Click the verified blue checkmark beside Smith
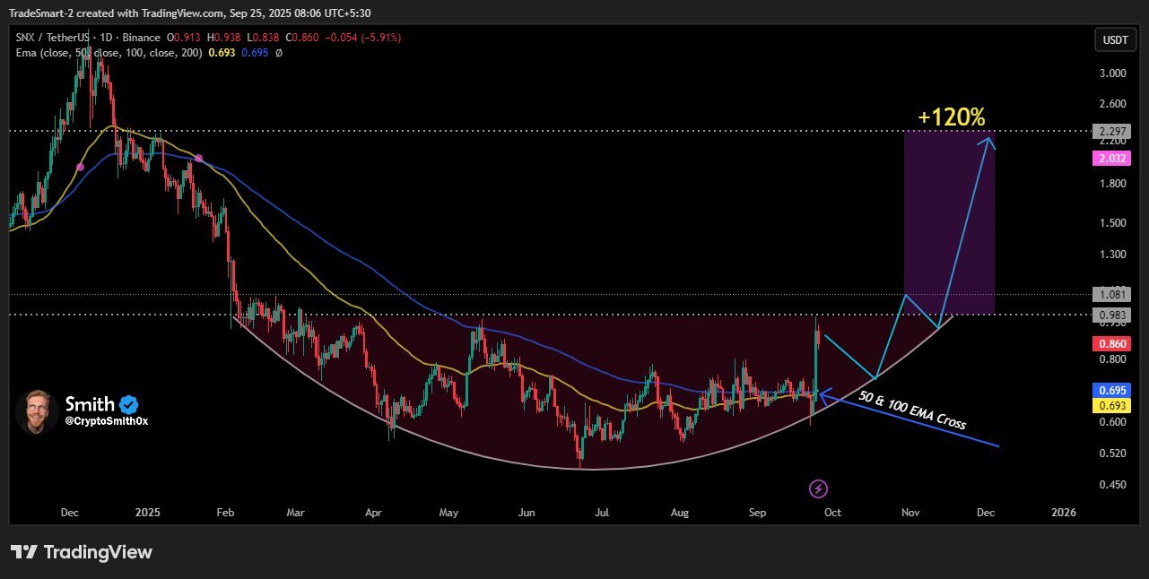1149x579 pixels. pyautogui.click(x=128, y=403)
